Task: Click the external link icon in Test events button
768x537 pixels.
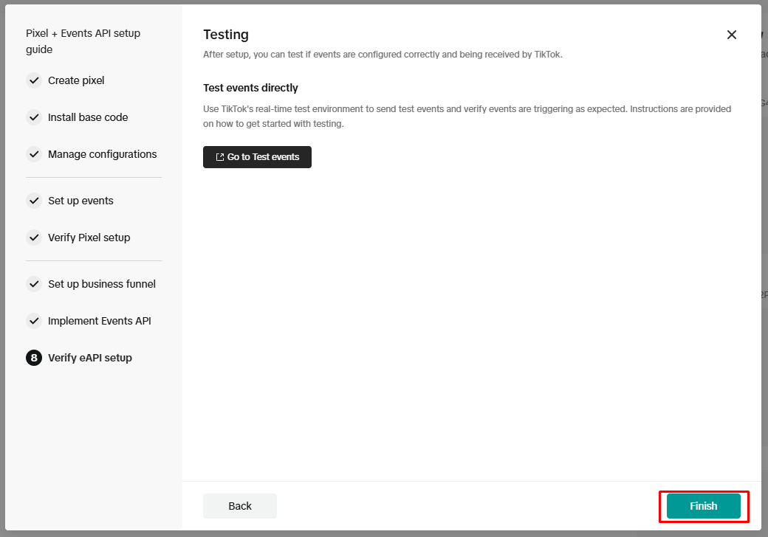Action: coord(219,157)
